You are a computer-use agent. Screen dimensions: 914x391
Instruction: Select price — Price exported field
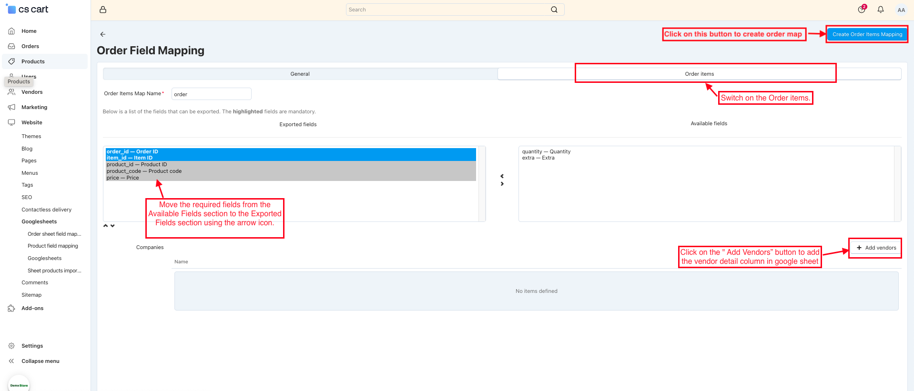click(291, 178)
